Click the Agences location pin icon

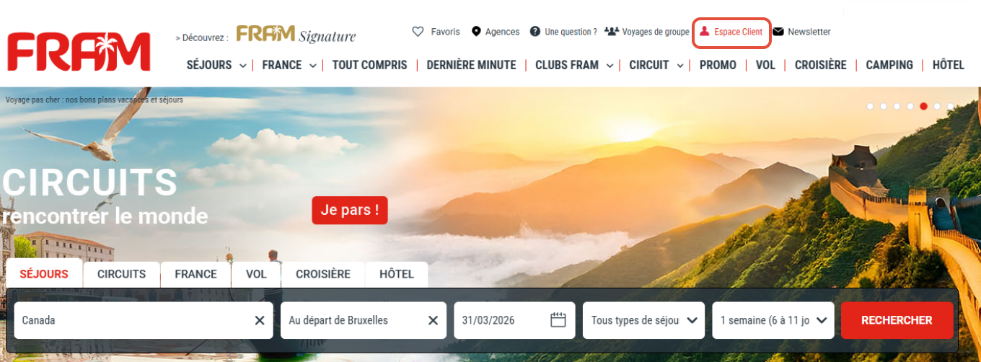point(476,32)
